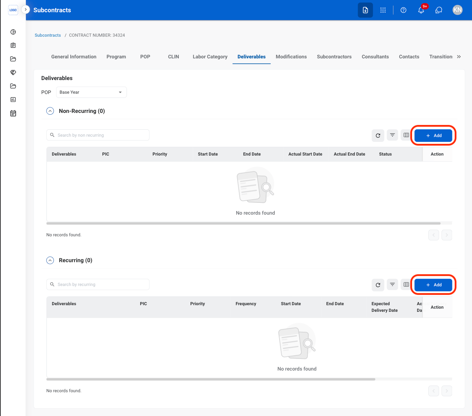472x416 pixels.
Task: Open notifications bell with 9+ badge
Action: pyautogui.click(x=421, y=10)
